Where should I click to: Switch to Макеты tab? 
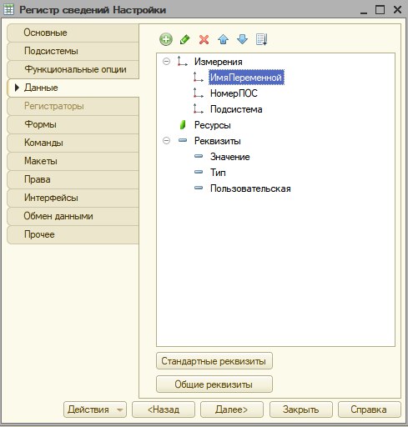coord(73,161)
